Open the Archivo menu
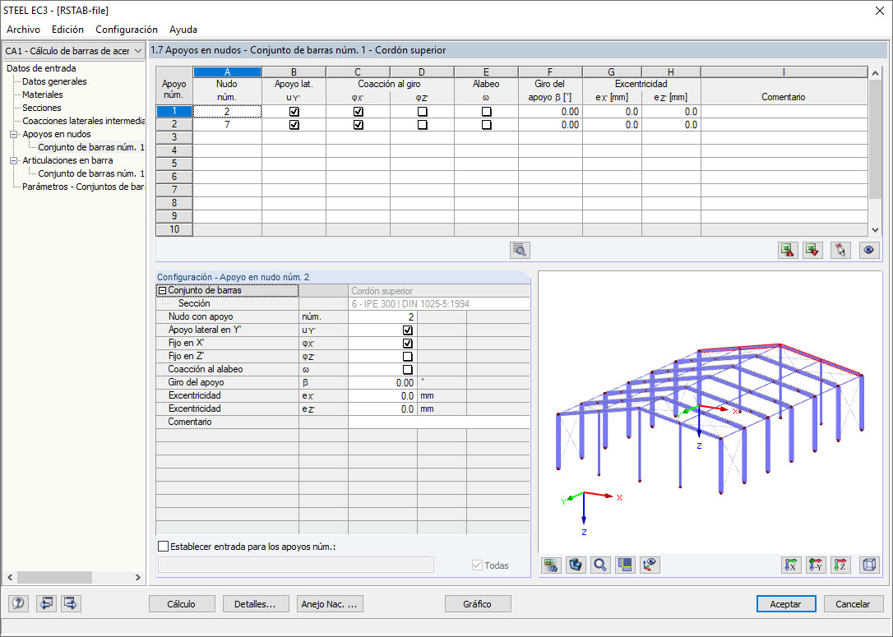893x637 pixels. [23, 30]
